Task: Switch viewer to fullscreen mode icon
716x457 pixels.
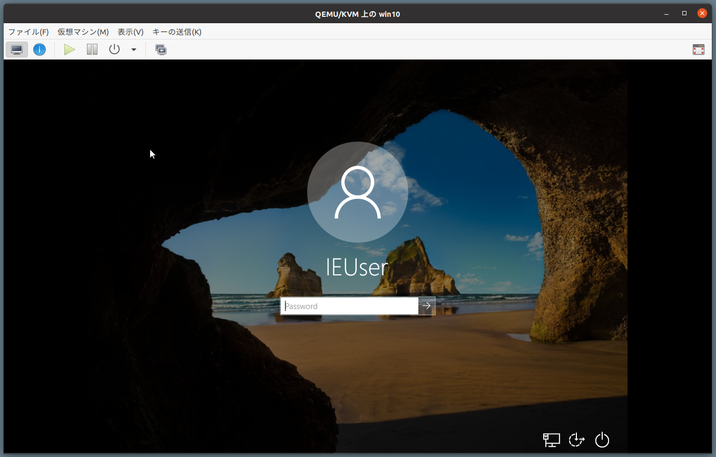Action: (x=699, y=49)
